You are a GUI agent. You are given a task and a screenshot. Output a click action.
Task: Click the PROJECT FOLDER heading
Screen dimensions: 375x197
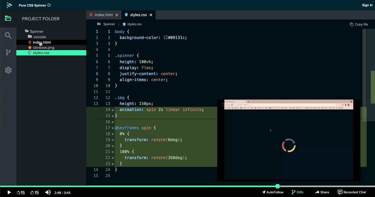pos(41,19)
